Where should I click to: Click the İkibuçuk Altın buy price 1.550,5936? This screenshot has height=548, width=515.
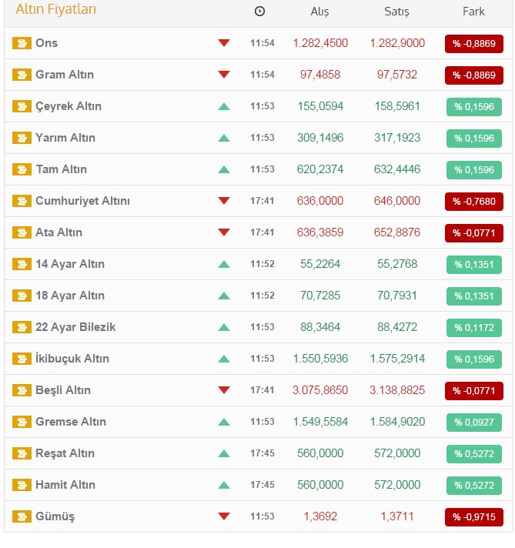pos(320,359)
